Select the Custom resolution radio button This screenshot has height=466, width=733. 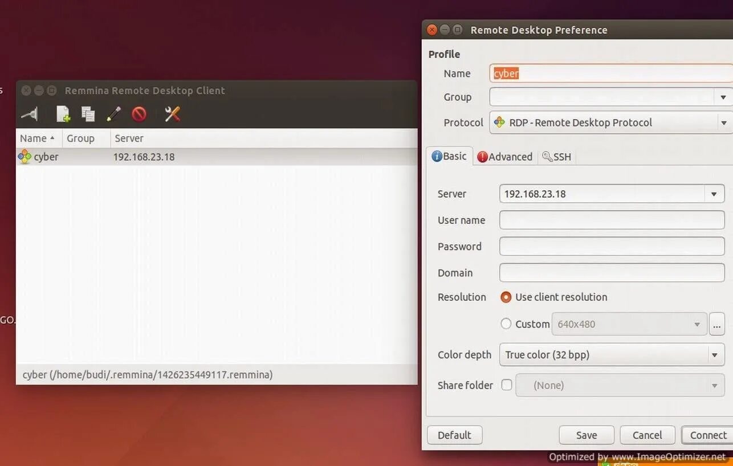[506, 324]
